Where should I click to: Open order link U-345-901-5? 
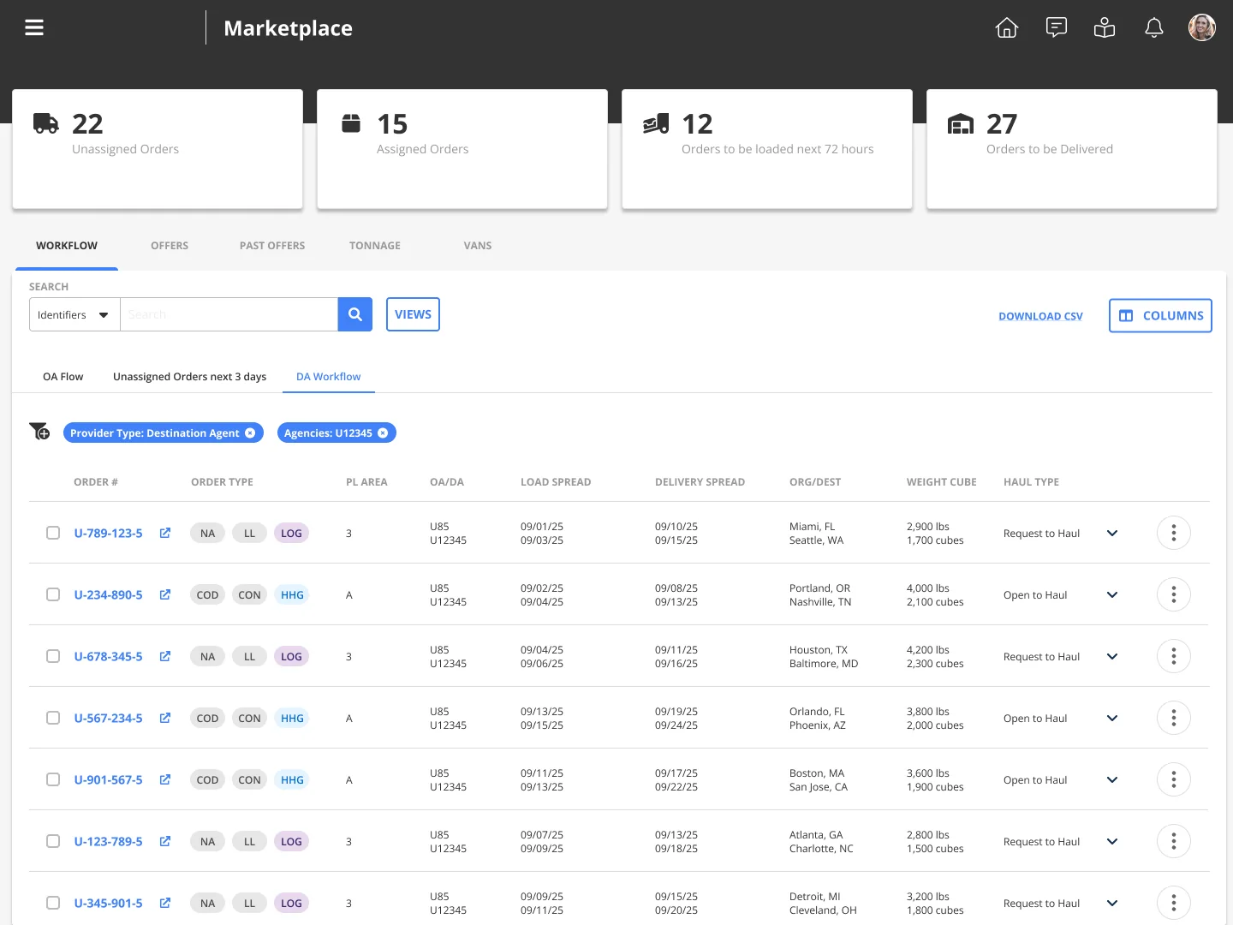pyautogui.click(x=109, y=903)
